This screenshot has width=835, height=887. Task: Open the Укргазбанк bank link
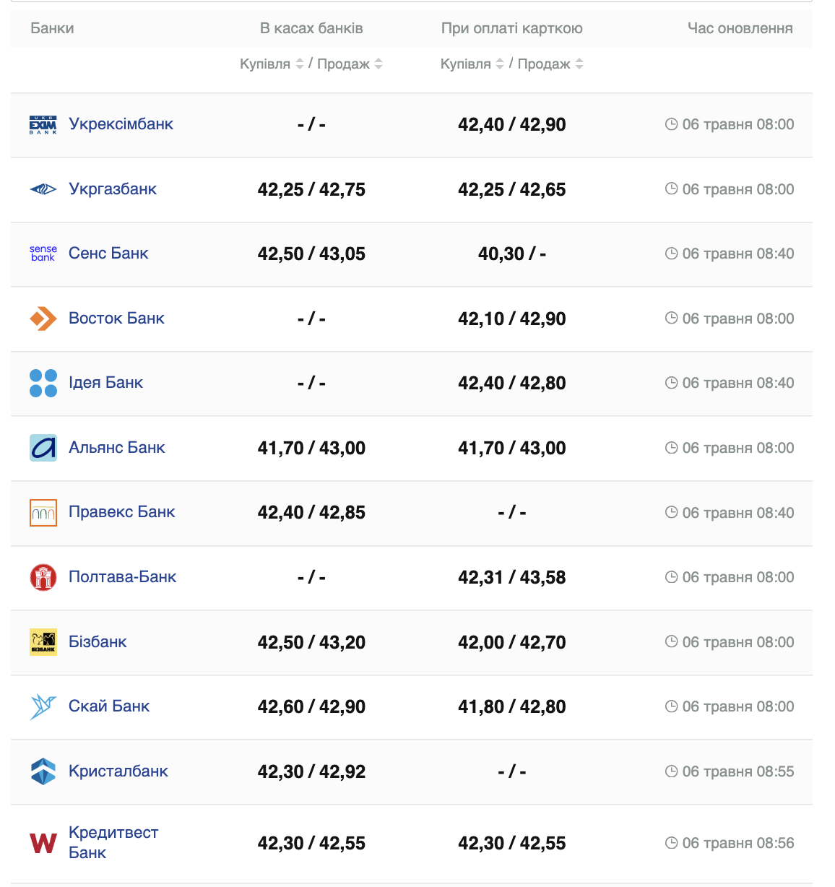coord(113,189)
